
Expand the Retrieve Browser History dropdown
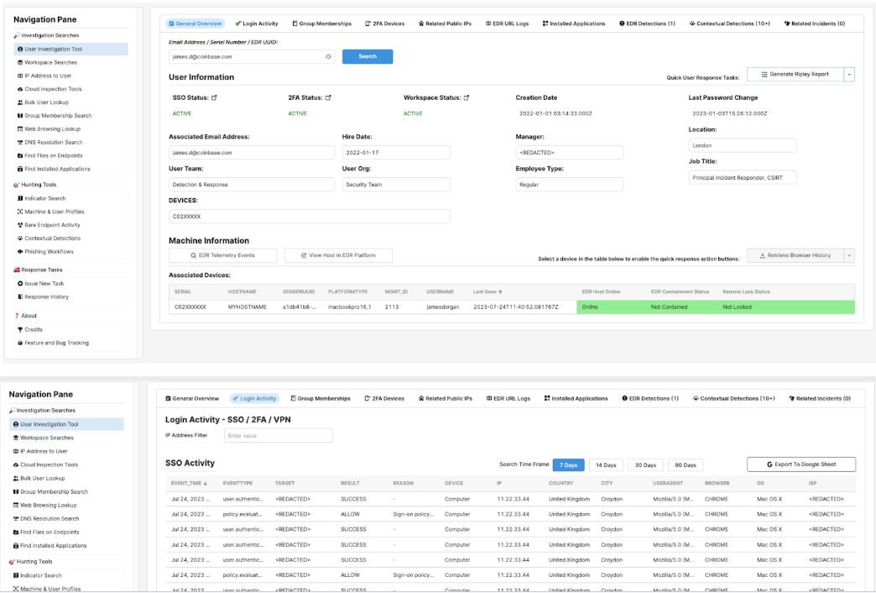[849, 255]
